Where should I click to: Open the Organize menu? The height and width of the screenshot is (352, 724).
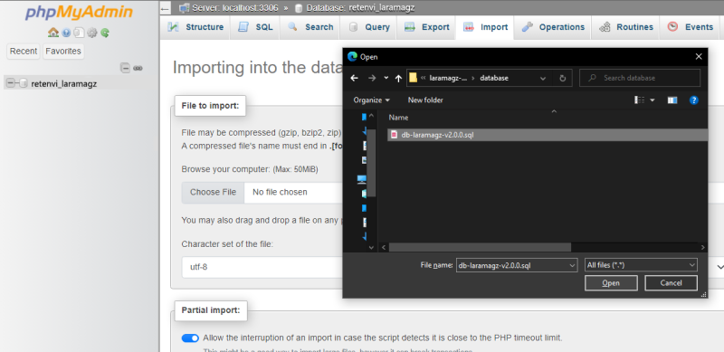pos(372,100)
